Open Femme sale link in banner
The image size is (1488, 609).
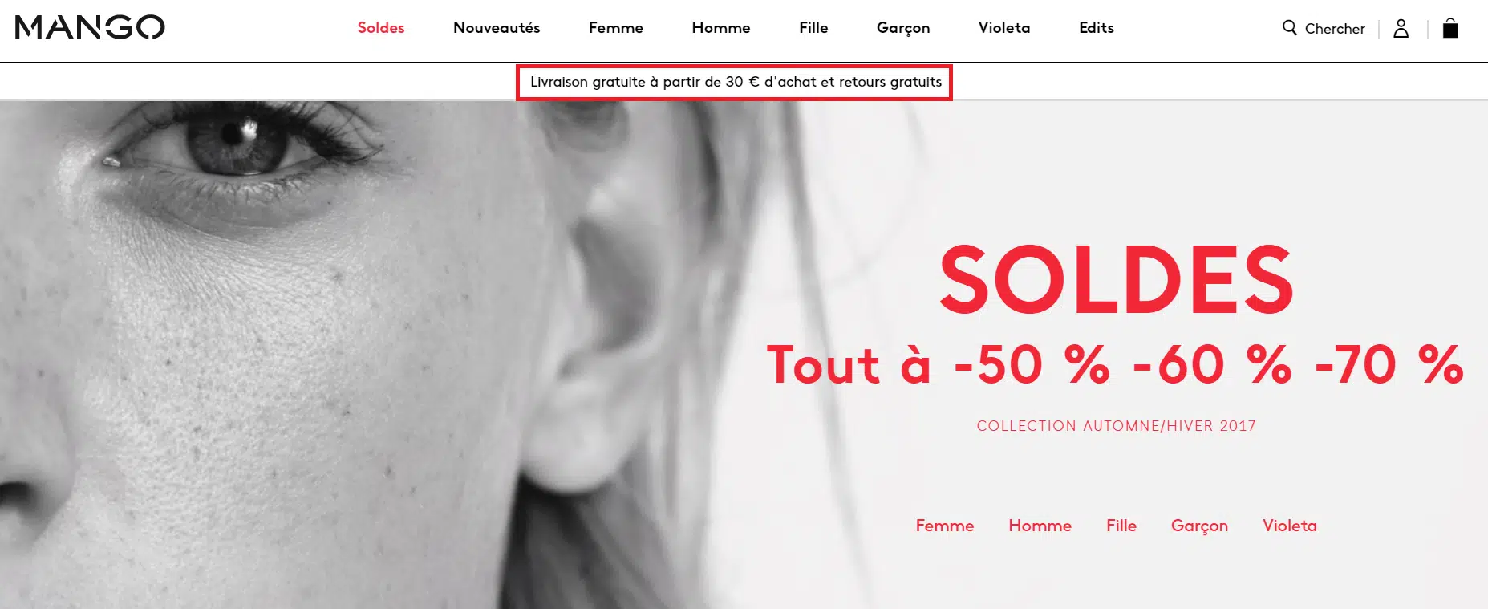[945, 526]
